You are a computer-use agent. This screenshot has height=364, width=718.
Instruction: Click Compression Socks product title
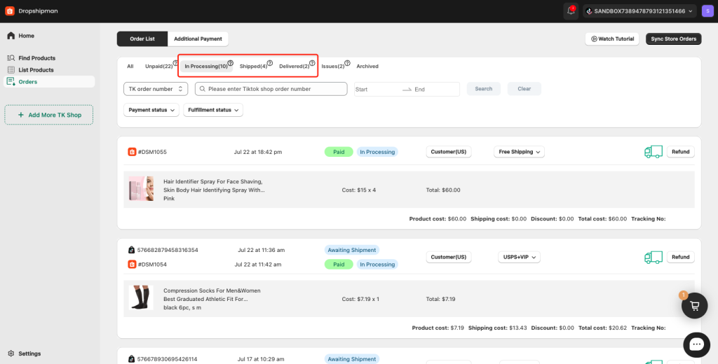[x=212, y=295]
